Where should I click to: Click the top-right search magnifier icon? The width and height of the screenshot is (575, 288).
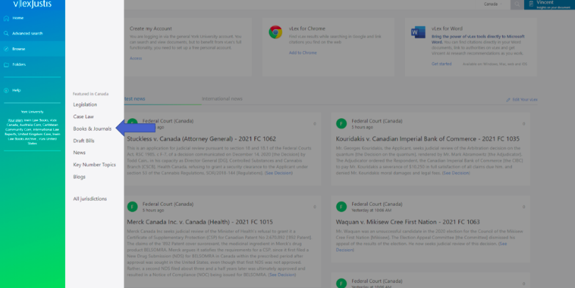[517, 4]
